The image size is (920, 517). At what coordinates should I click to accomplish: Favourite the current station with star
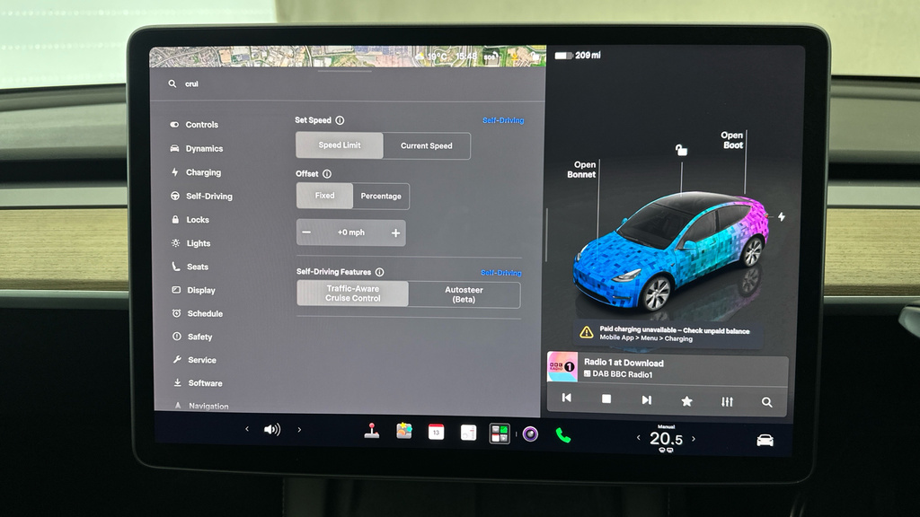(686, 401)
